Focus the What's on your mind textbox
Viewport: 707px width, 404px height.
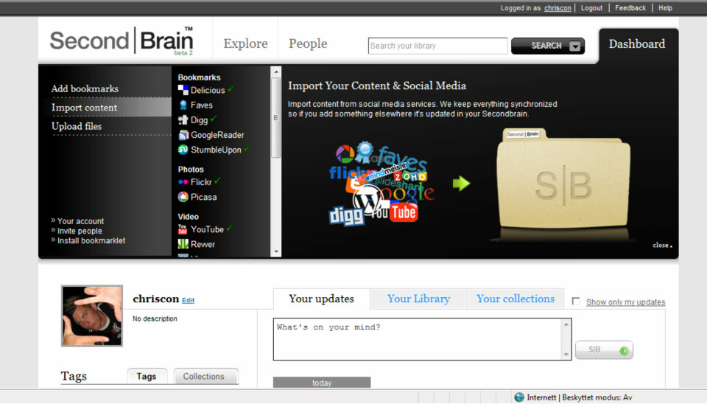pyautogui.click(x=418, y=339)
